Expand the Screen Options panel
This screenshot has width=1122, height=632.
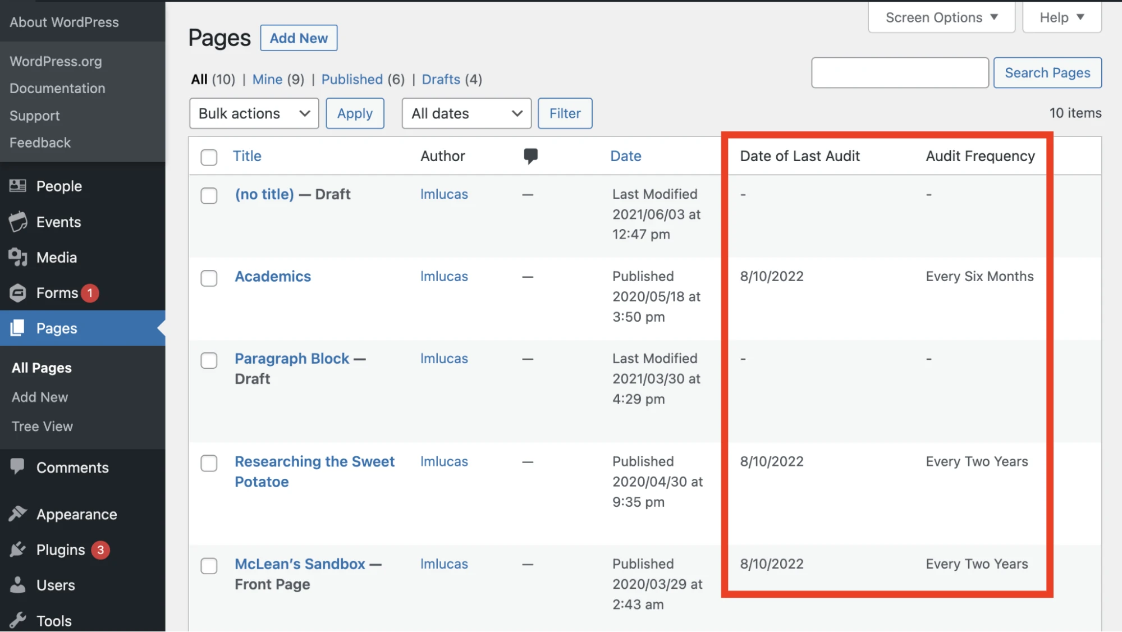pyautogui.click(x=941, y=17)
